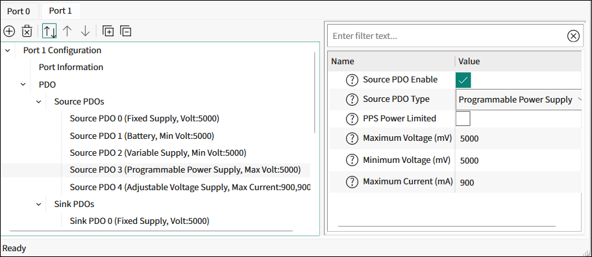
Task: Click the tree panel horizontal scrollbar
Action: (x=151, y=230)
